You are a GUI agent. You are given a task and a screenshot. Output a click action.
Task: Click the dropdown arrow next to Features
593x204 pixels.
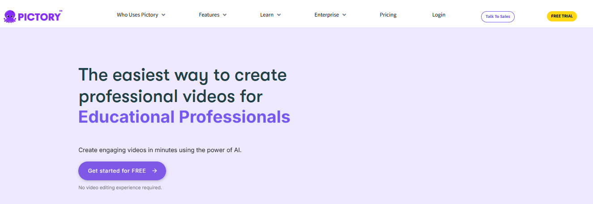tap(225, 15)
